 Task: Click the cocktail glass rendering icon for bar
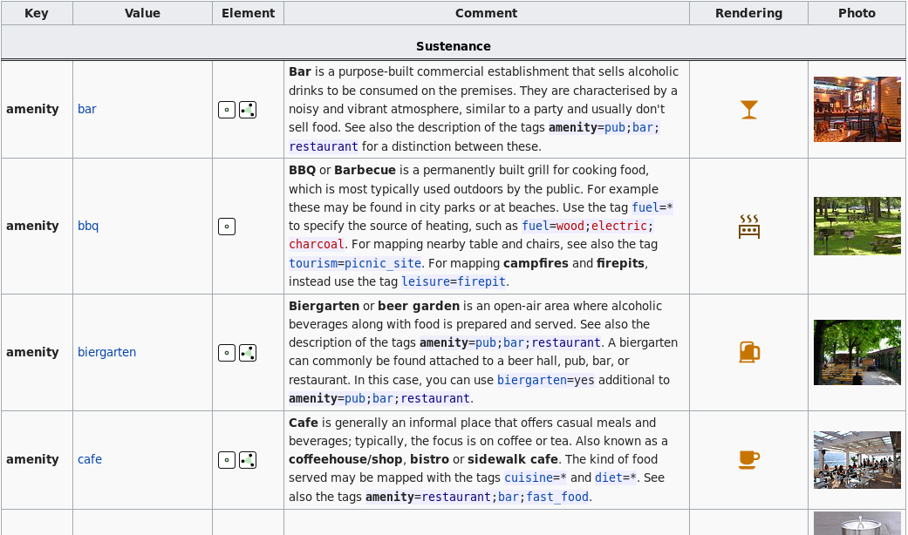748,110
